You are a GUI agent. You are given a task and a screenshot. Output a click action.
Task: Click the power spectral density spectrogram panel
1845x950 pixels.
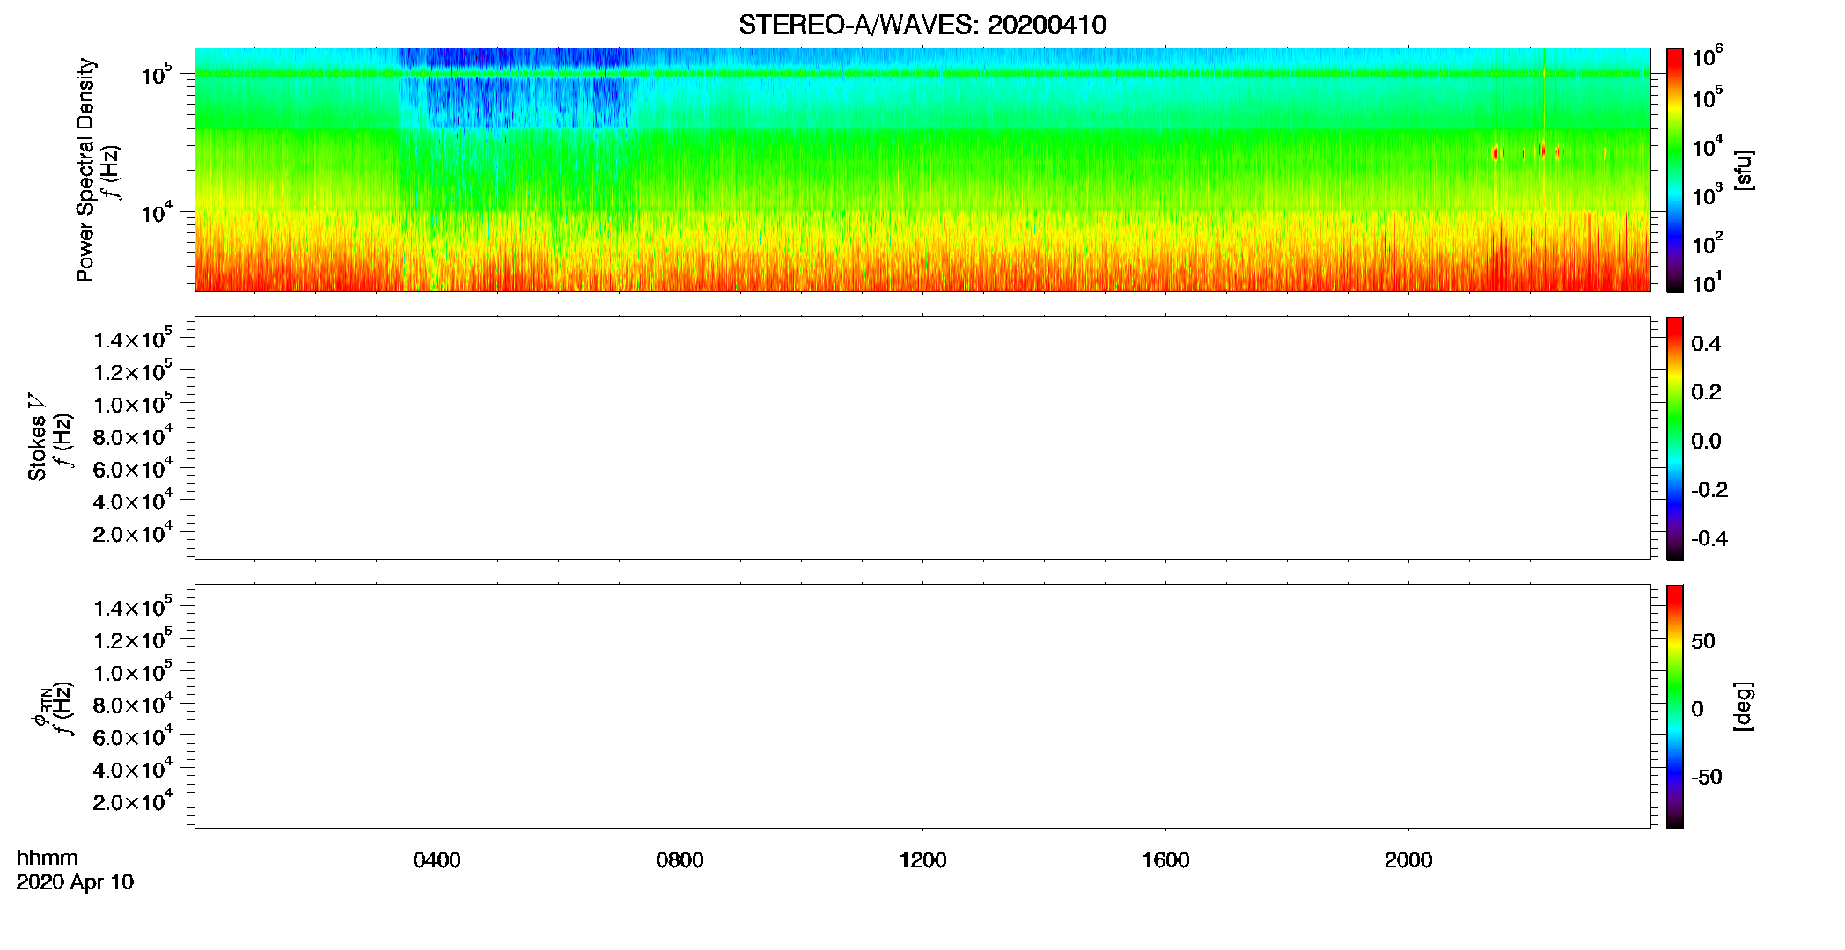pos(922,170)
